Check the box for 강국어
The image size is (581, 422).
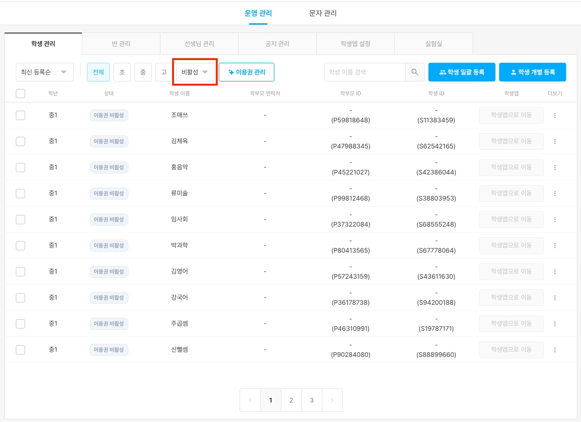[20, 298]
